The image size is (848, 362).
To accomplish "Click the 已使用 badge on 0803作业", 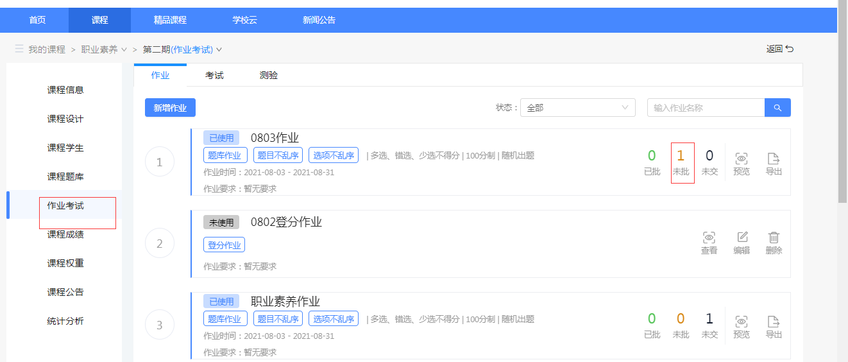I will coord(221,138).
